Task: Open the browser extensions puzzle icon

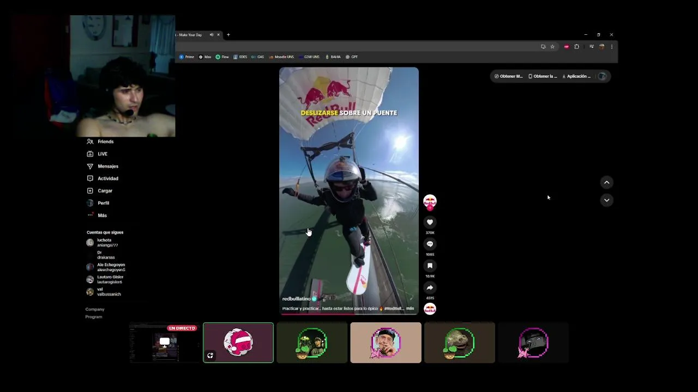Action: pos(576,47)
